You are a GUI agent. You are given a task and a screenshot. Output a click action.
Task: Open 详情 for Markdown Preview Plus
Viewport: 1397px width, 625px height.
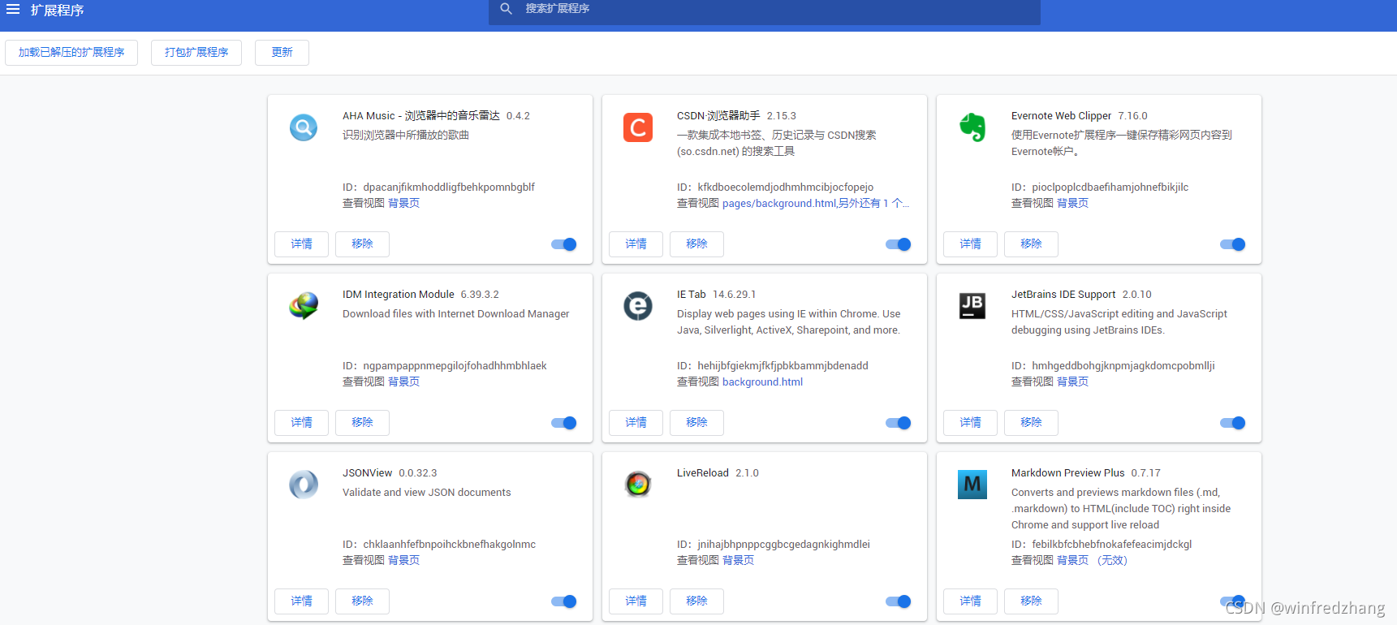pyautogui.click(x=970, y=601)
